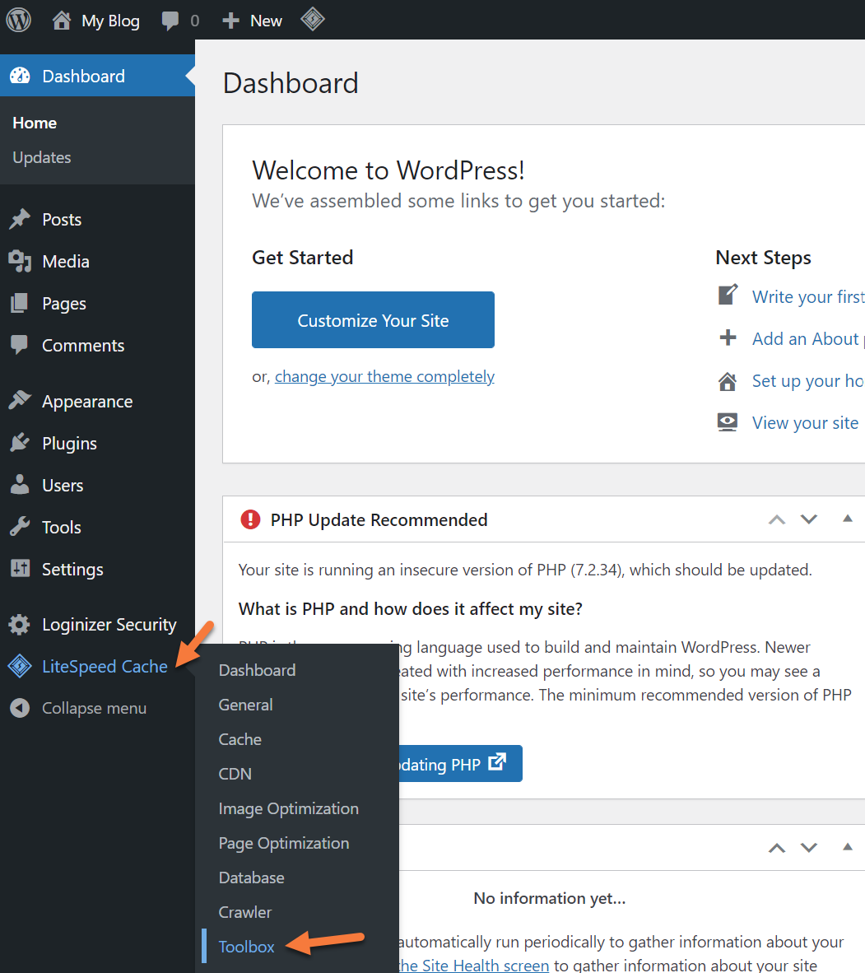Viewport: 865px width, 973px height.
Task: Choose Crawler from LiteSpeed submenu
Action: pos(244,912)
